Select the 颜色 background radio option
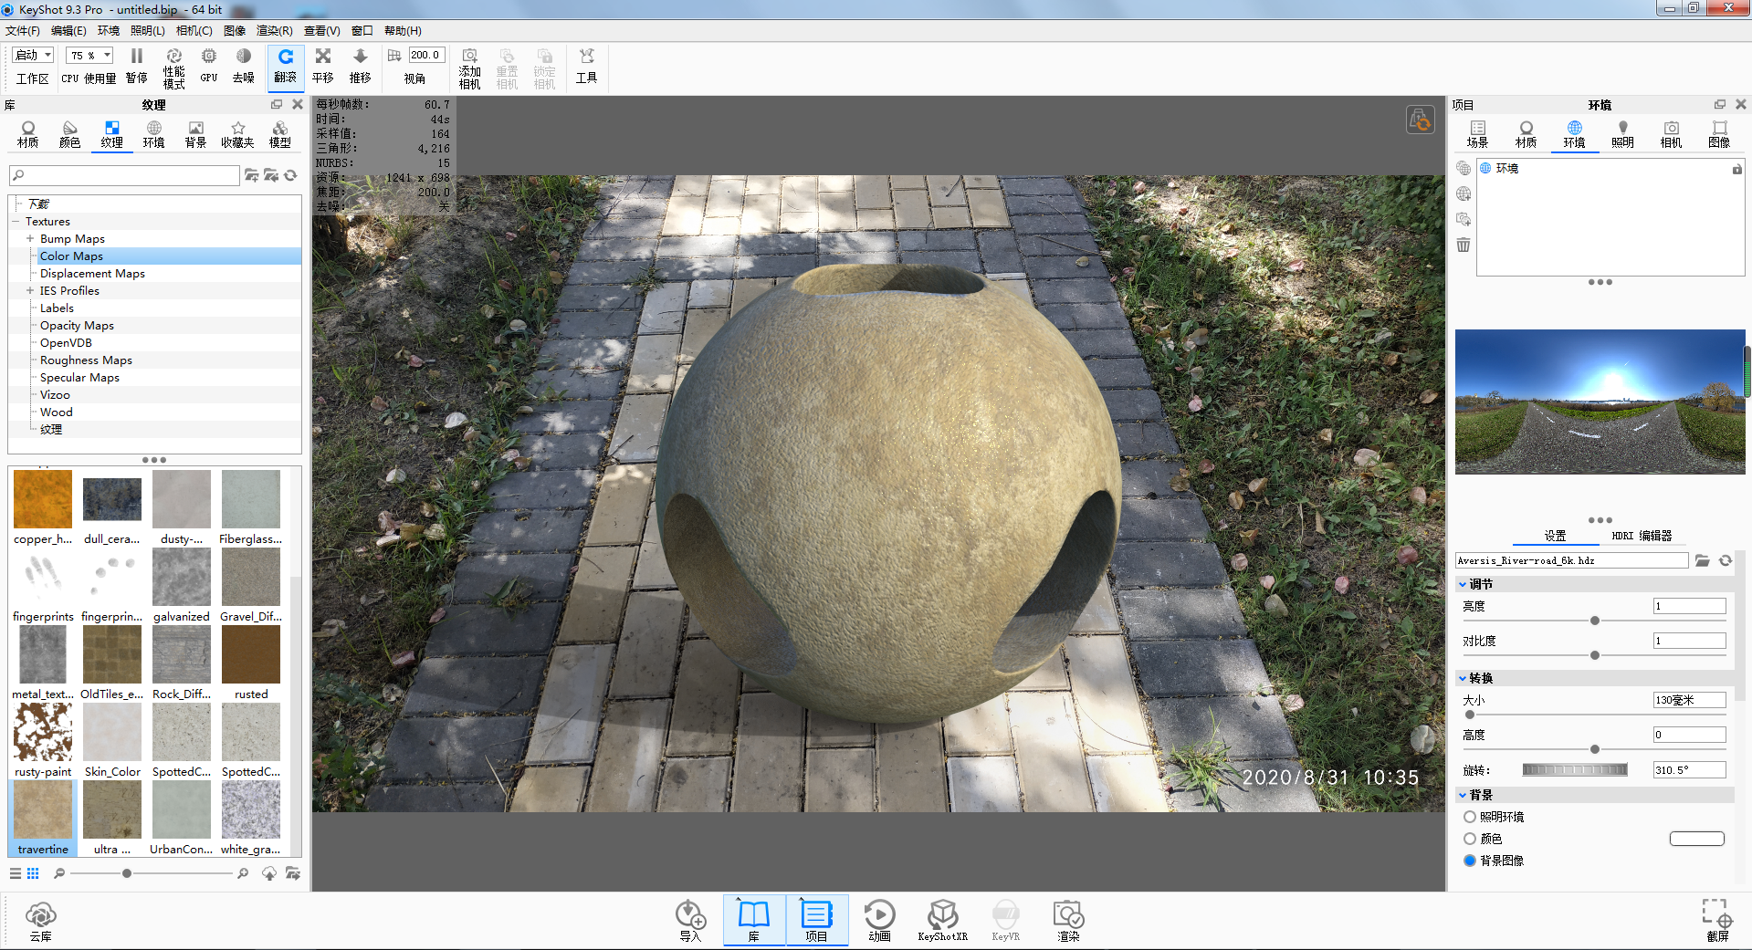This screenshot has height=950, width=1752. coord(1470,839)
